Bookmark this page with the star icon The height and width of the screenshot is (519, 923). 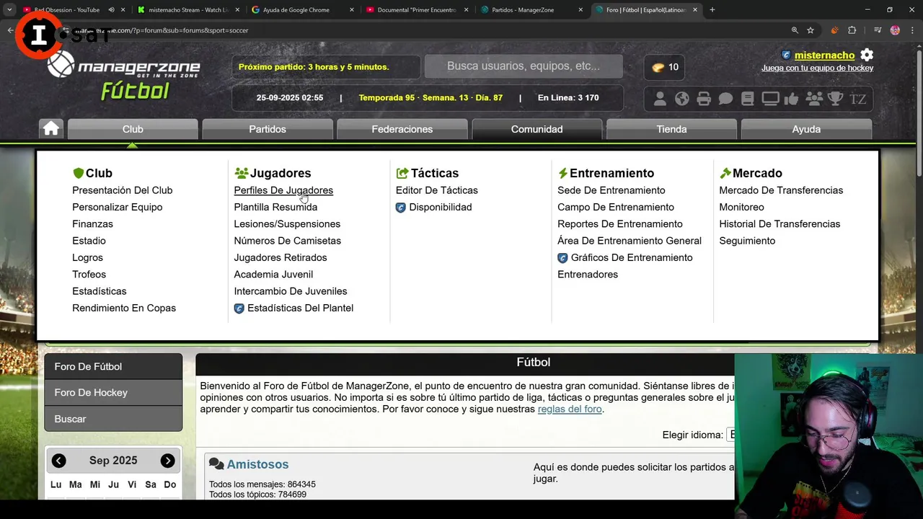pos(811,30)
